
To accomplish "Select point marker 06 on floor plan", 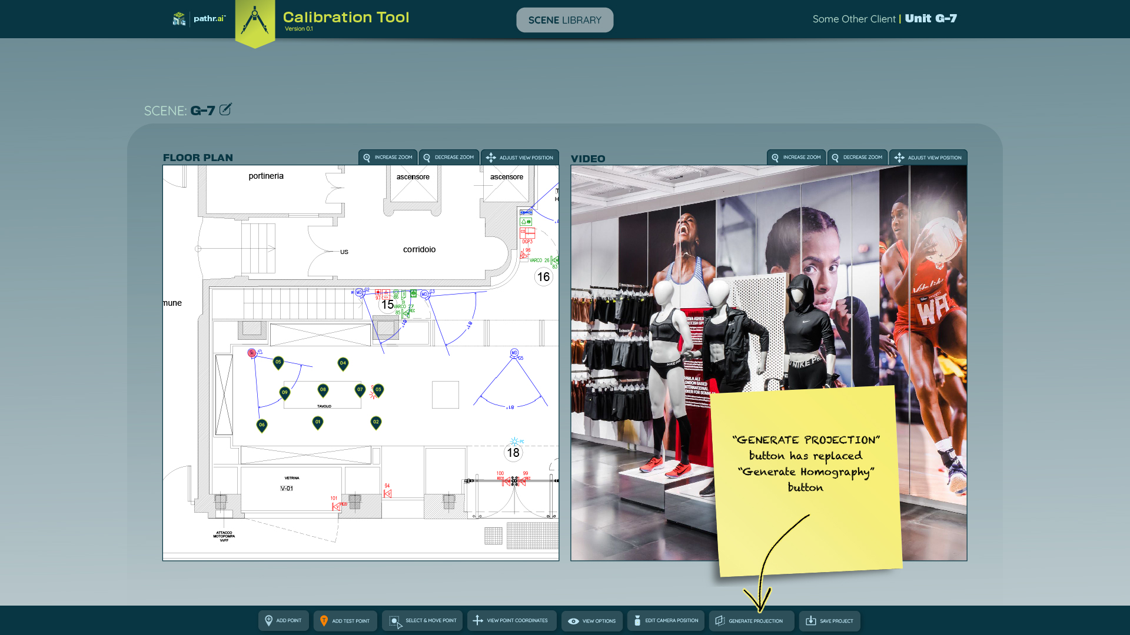I will point(262,425).
